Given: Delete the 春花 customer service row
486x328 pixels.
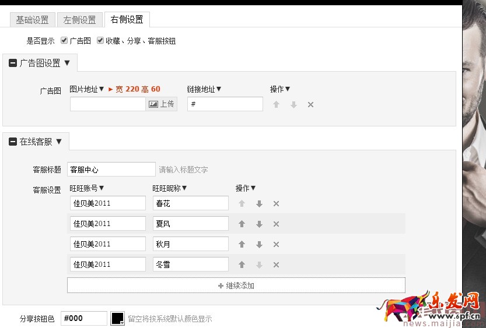Looking at the screenshot, I should (277, 204).
